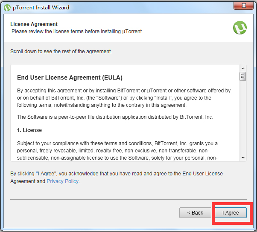
Task: Click the green µTorrent logo in the header
Action: point(240,28)
